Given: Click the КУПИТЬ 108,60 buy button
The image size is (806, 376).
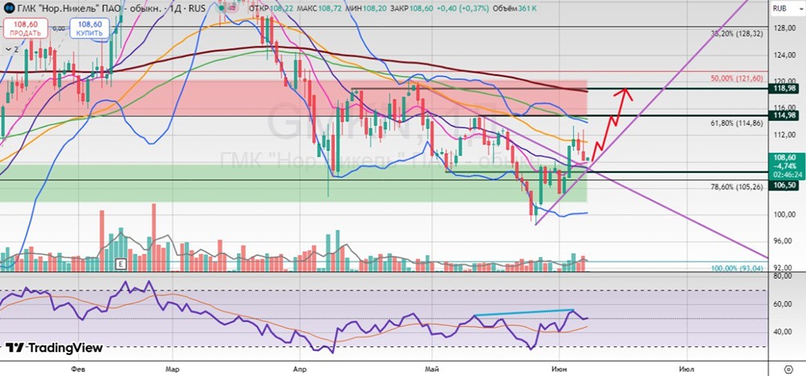Looking at the screenshot, I should pos(90,28).
